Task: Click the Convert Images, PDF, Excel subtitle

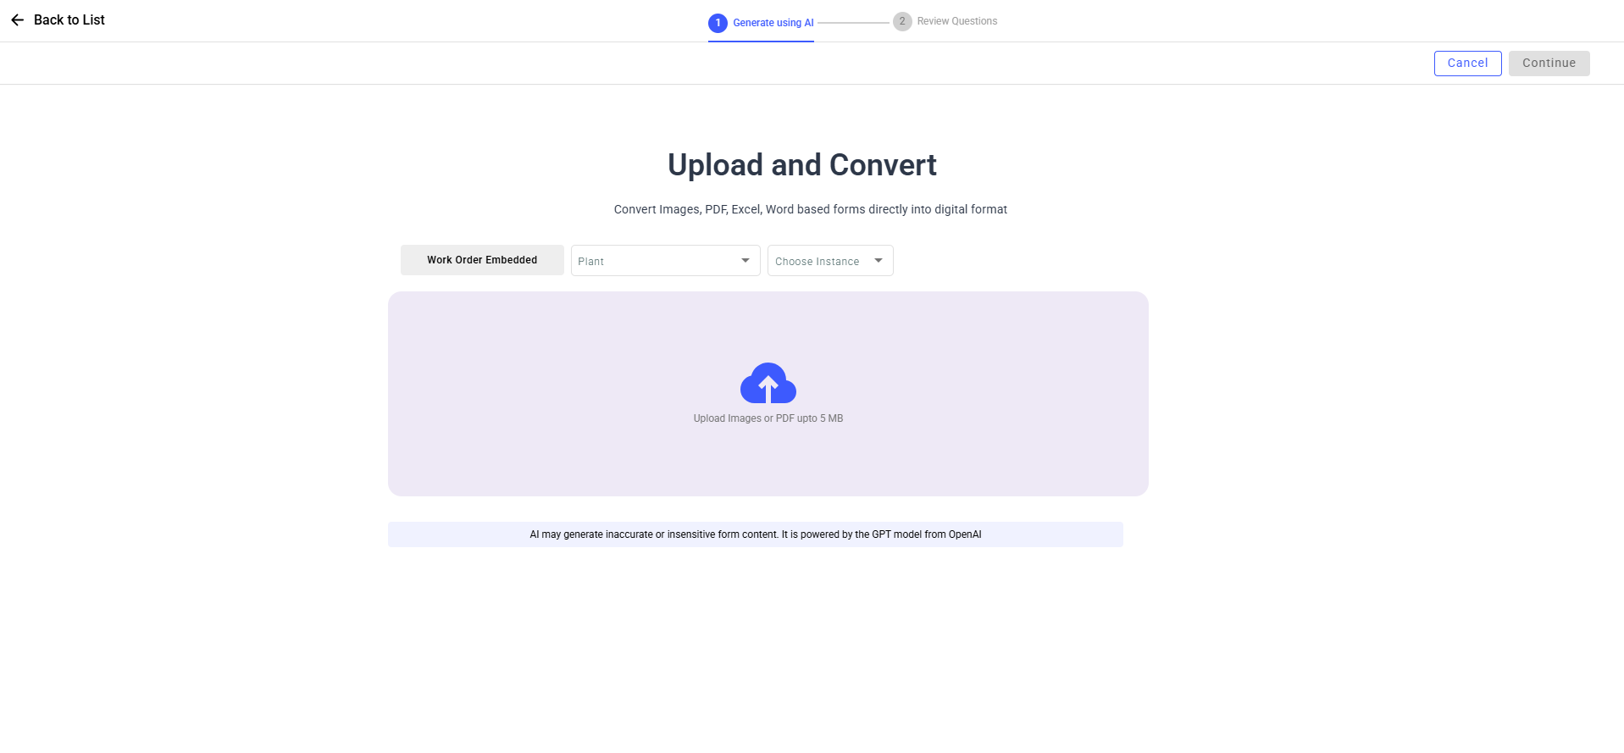Action: coord(810,209)
